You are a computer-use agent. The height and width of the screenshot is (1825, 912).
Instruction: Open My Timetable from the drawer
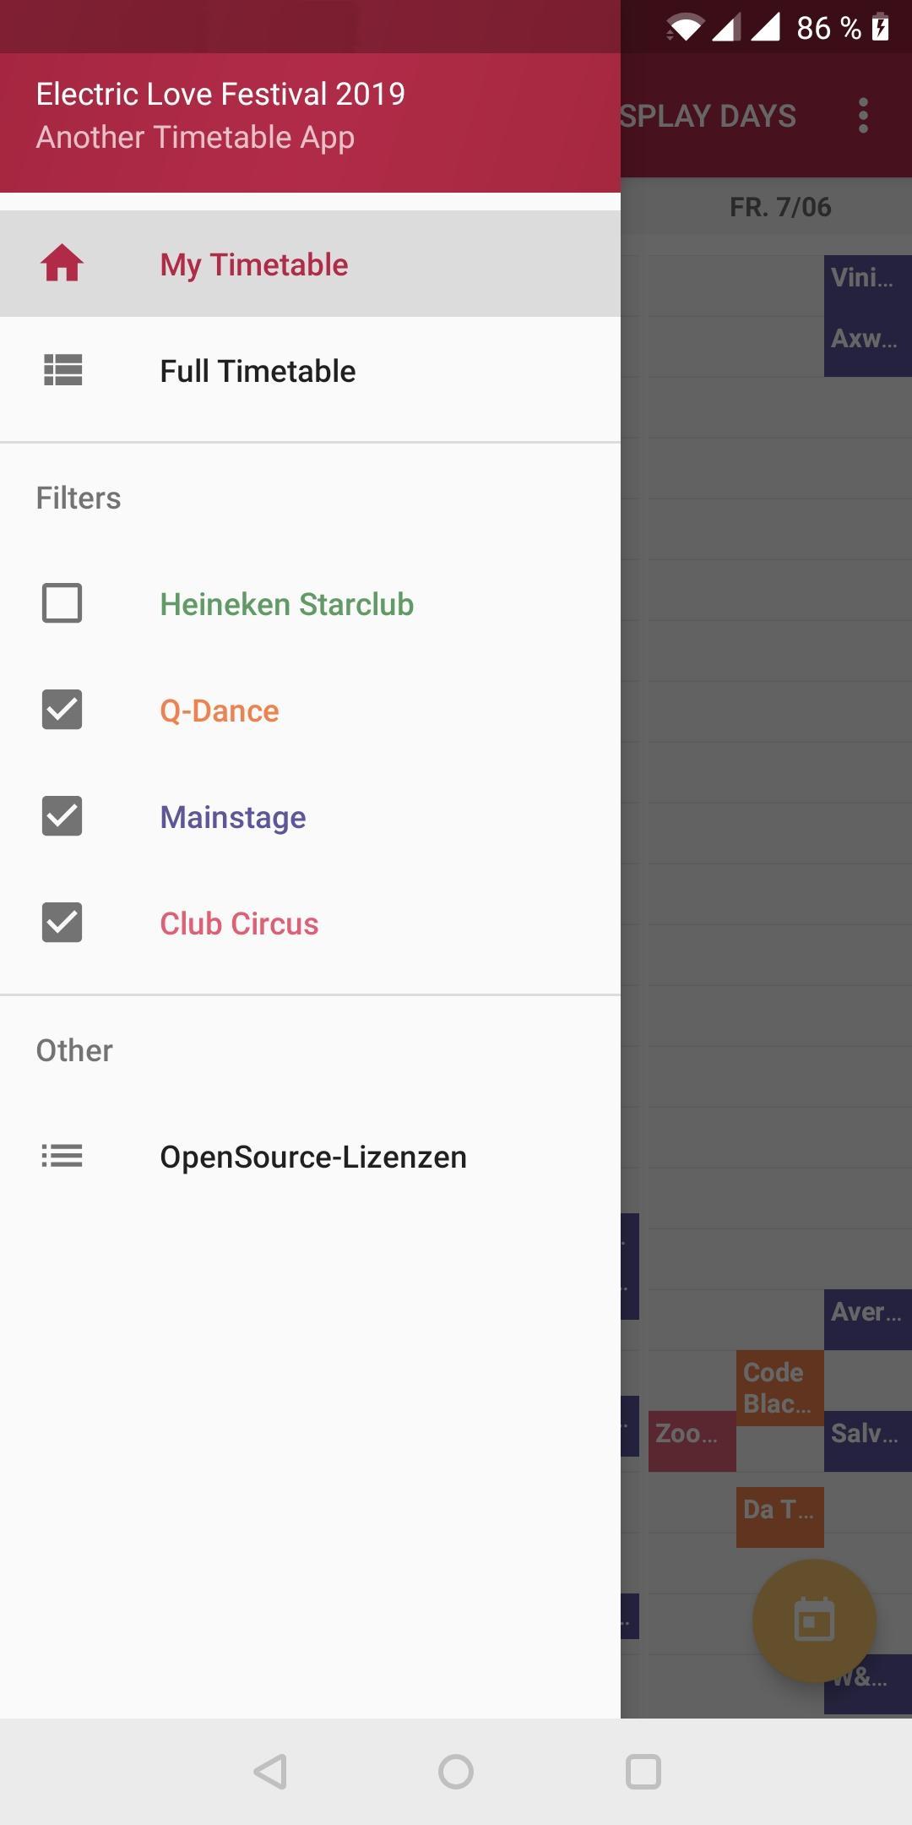tap(253, 264)
